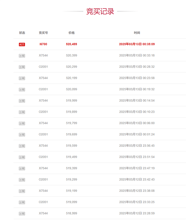The height and width of the screenshot is (221, 186).
Task: Click bidder O2051 at price 520,099
Action: click(x=43, y=89)
